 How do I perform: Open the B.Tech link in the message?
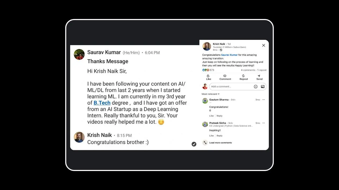click(x=102, y=103)
